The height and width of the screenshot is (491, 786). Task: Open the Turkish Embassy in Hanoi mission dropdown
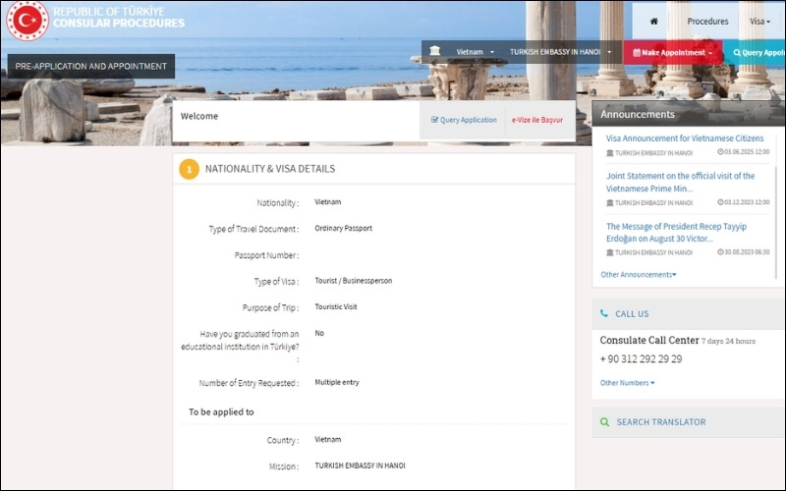(x=560, y=52)
